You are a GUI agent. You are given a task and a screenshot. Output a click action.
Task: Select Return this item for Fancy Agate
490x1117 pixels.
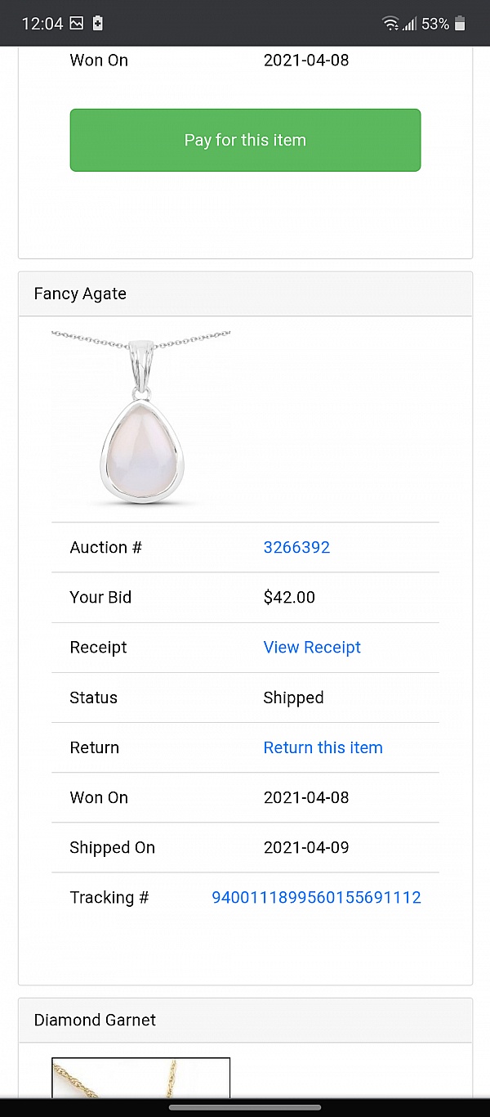(x=323, y=747)
